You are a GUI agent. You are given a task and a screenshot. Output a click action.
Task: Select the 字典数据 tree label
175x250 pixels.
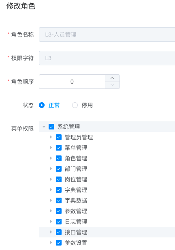76,200
